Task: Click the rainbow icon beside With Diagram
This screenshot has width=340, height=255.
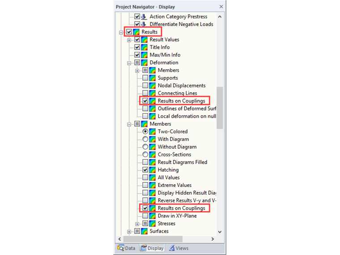Action: [x=153, y=139]
